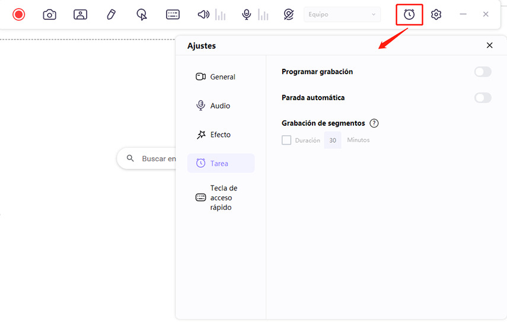The width and height of the screenshot is (507, 322).
Task: Open settings with the gear icon
Action: 436,14
